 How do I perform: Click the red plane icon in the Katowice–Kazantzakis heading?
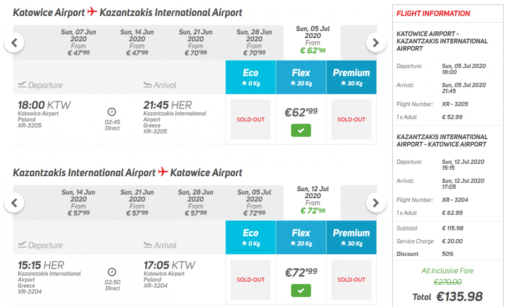point(92,12)
